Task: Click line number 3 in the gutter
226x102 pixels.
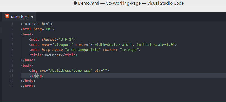Action: coord(12,34)
